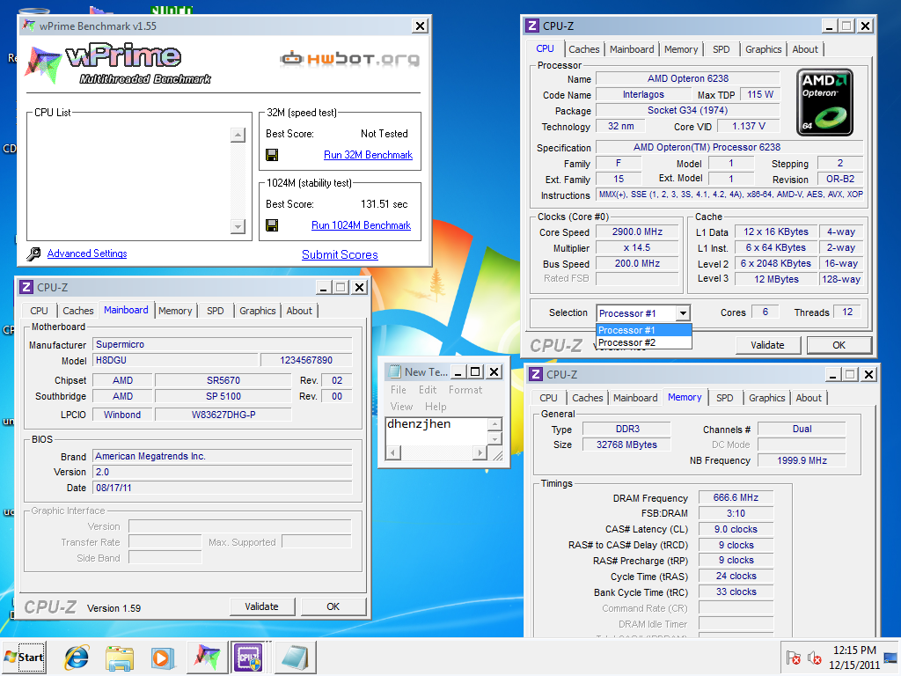Viewport: 901px width, 676px height.
Task: Click the save icon under 1024M stability test
Action: pos(272,225)
